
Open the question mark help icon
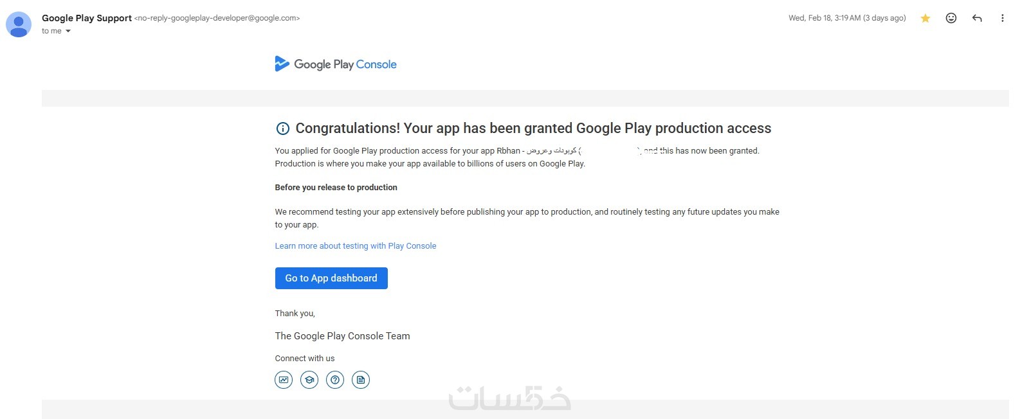335,380
